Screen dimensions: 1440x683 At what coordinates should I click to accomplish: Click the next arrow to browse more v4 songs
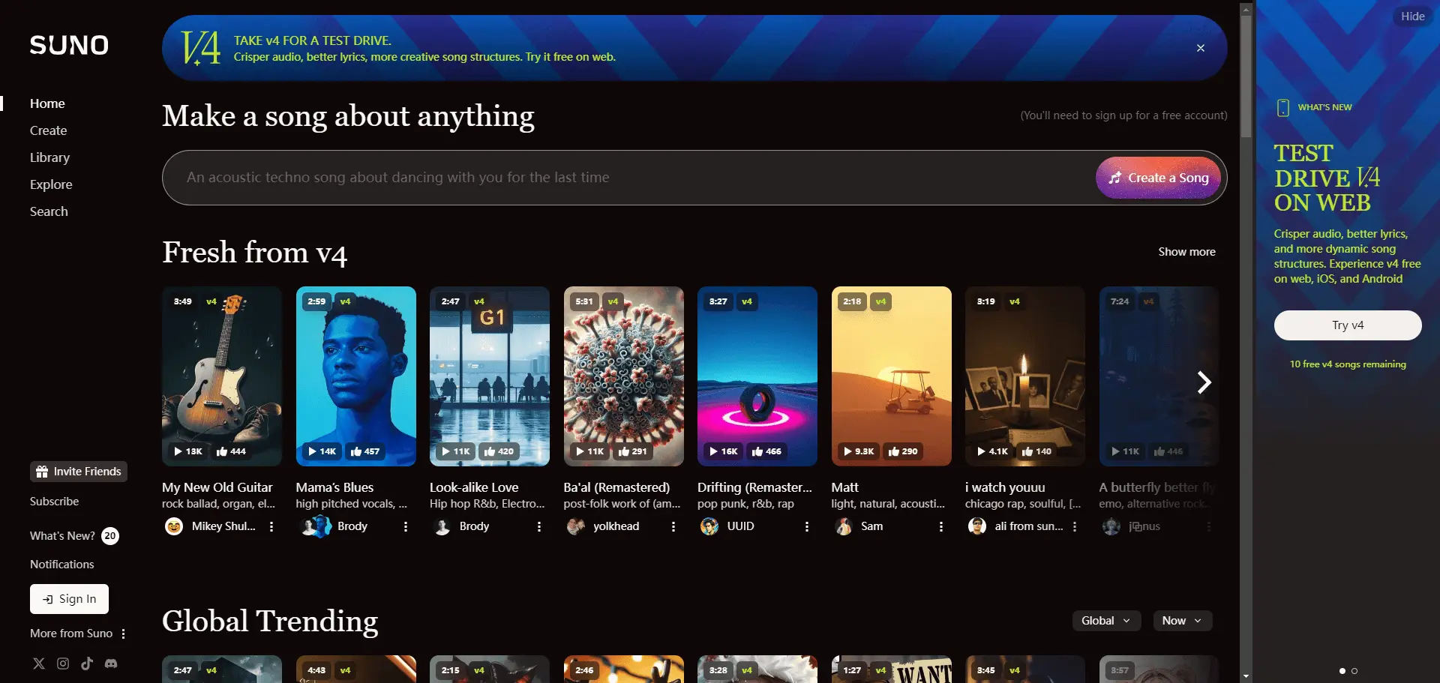point(1204,382)
